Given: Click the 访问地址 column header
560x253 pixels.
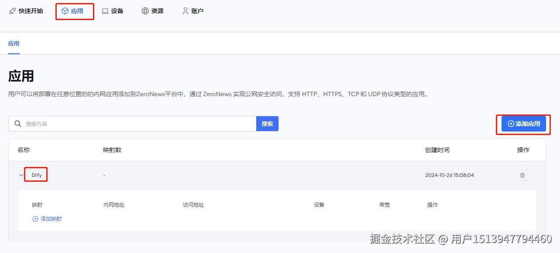Looking at the screenshot, I should [x=193, y=205].
